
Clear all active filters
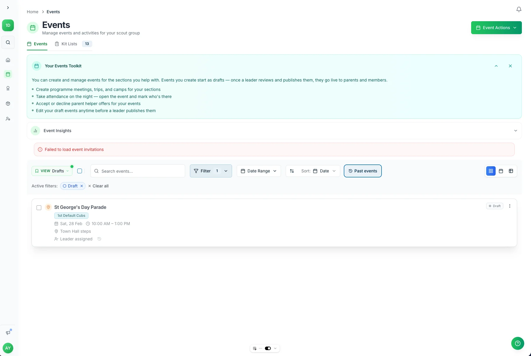tap(98, 186)
